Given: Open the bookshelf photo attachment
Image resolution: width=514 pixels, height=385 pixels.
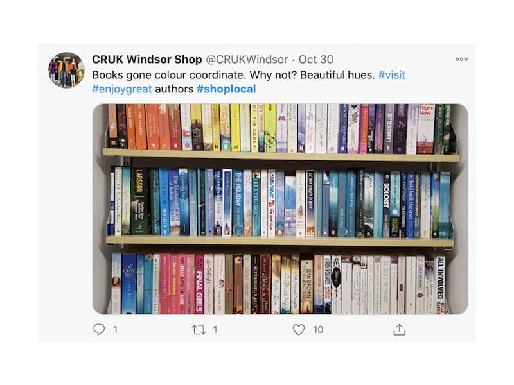Looking at the screenshot, I should [280, 209].
